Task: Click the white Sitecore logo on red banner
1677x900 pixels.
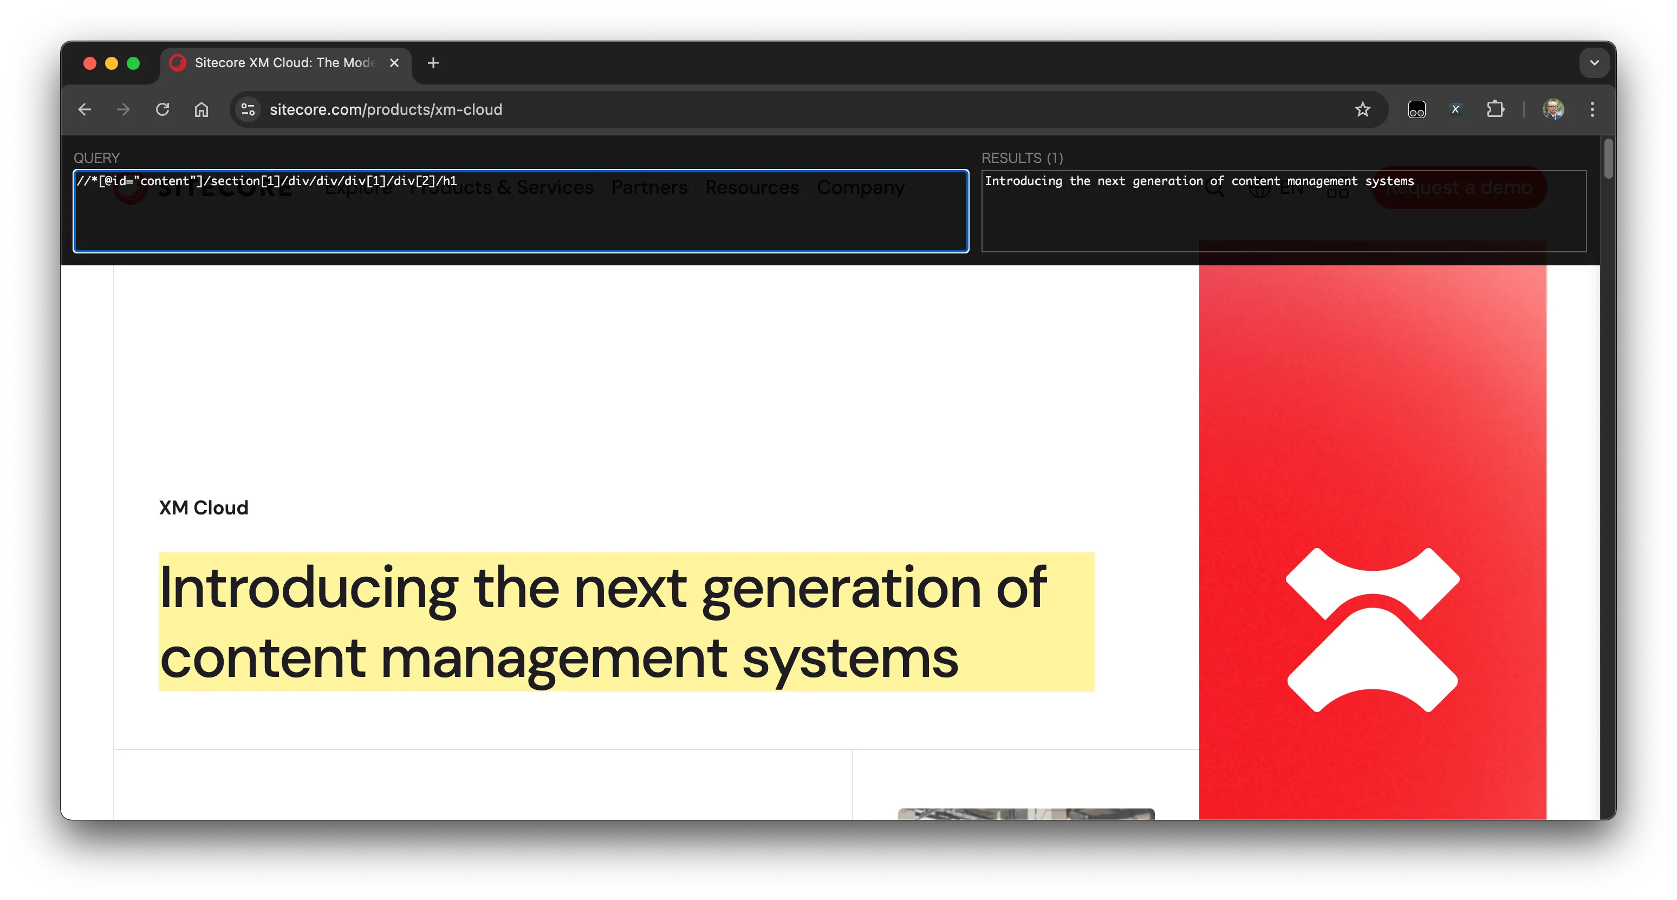Action: coord(1373,630)
